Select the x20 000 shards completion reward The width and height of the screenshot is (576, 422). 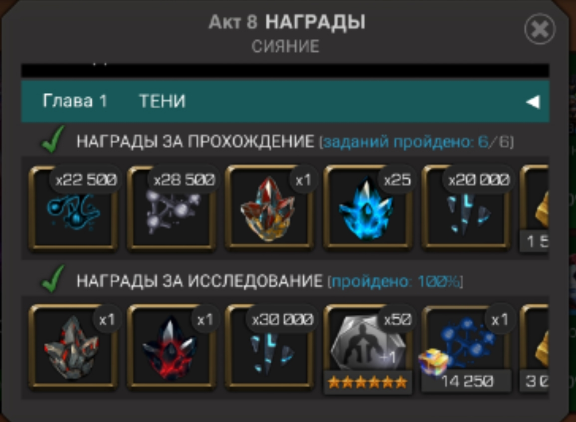tap(466, 208)
